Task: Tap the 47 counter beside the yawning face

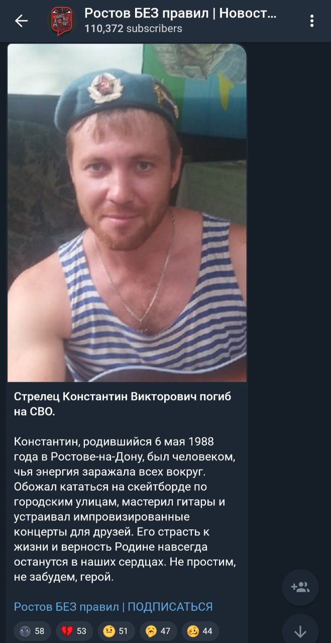Action: click(165, 631)
